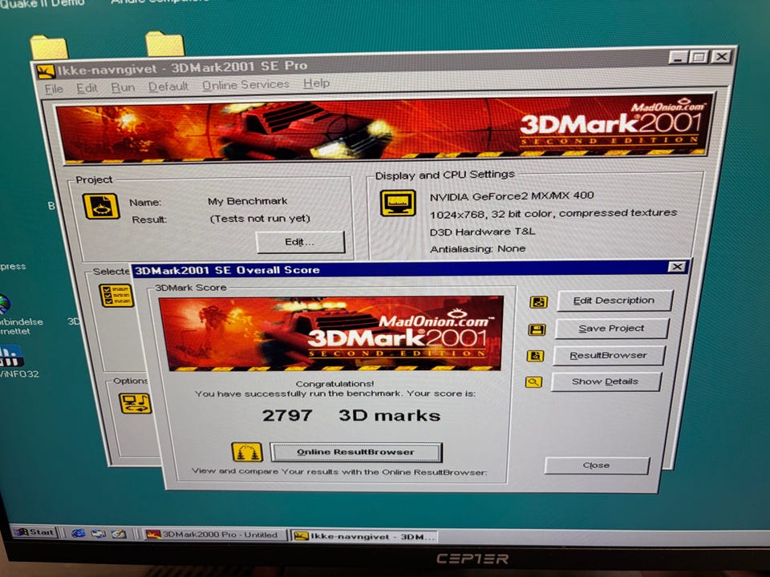Click the 1024x768, 32 bit color text
Image resolution: width=770 pixels, height=577 pixels.
click(553, 213)
